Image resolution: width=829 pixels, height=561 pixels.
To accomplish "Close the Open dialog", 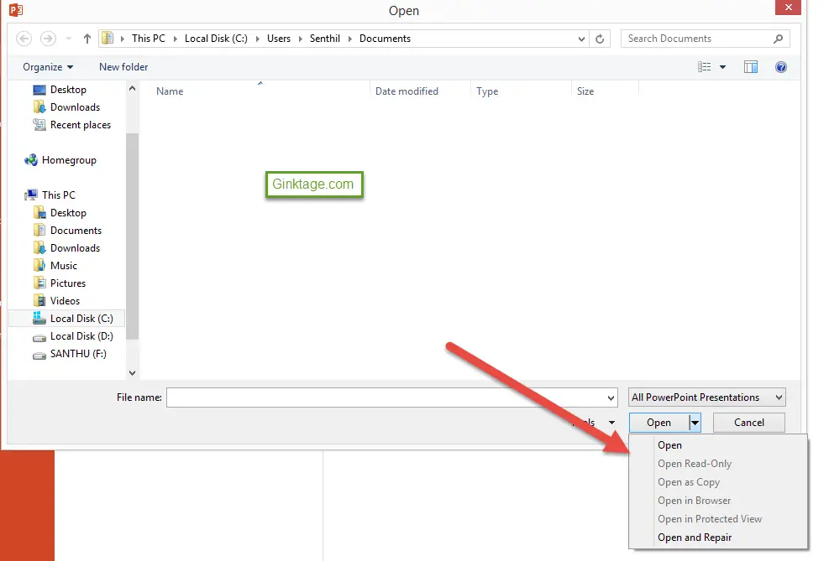I will point(789,7).
